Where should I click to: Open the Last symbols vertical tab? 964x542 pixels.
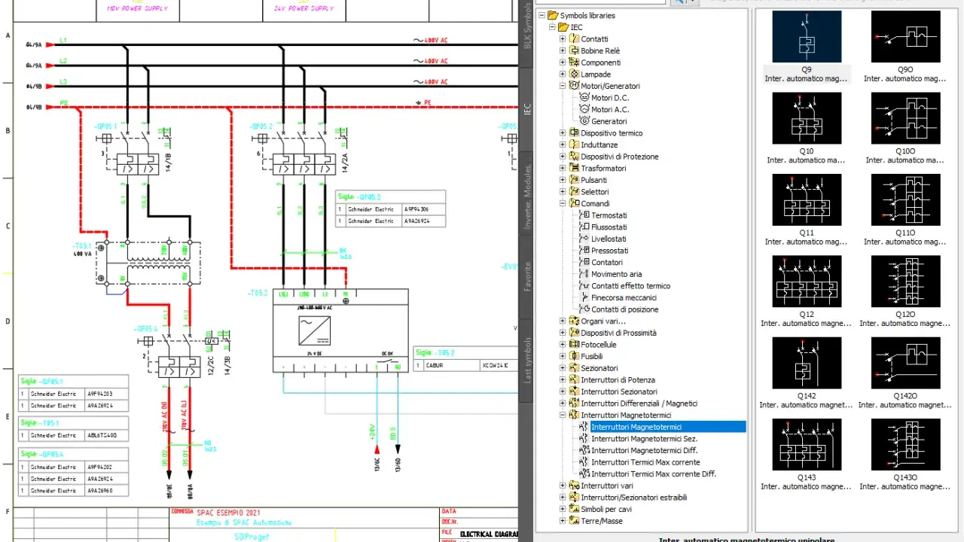coord(527,359)
